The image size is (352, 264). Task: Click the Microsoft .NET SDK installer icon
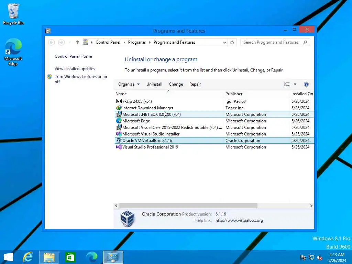(x=119, y=114)
